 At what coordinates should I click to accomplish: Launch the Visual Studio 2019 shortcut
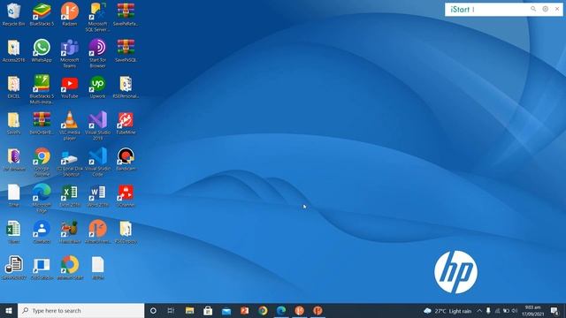coord(97,125)
